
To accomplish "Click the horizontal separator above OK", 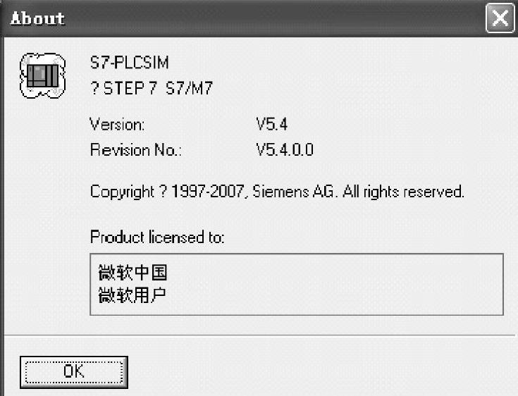I will [259, 335].
